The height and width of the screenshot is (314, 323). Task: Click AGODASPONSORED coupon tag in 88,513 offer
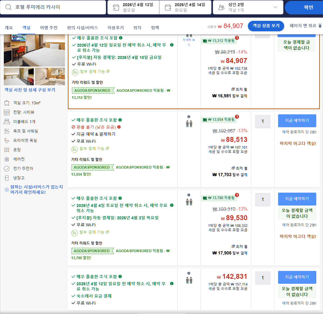[92, 167]
